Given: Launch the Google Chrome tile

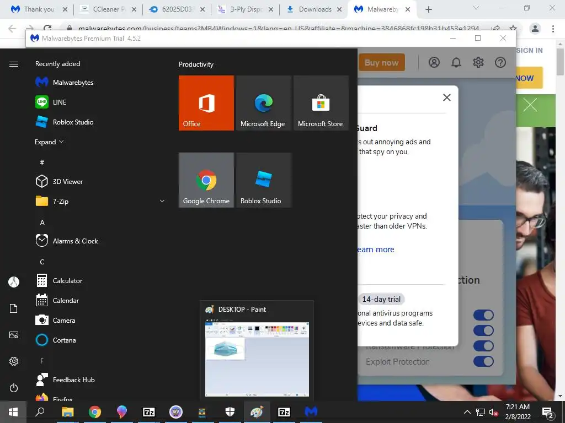Looking at the screenshot, I should pyautogui.click(x=206, y=180).
